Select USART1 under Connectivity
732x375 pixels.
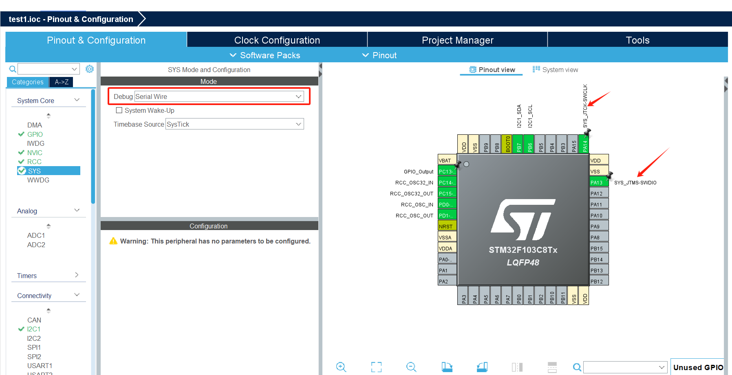pyautogui.click(x=40, y=366)
